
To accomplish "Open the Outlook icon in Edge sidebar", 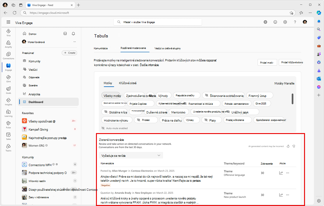I will (x=319, y=79).
